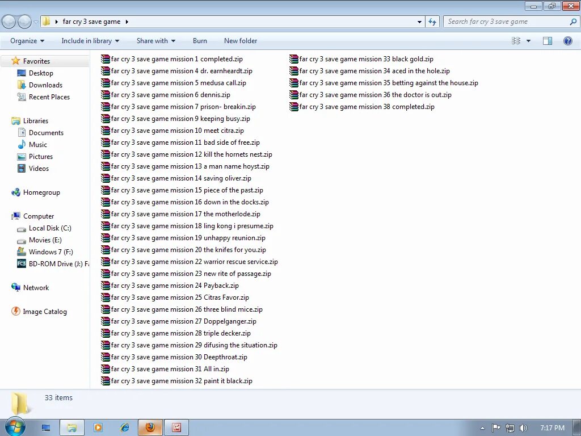Select mission 17 the motherlode.zip icon
The width and height of the screenshot is (581, 436).
point(105,214)
